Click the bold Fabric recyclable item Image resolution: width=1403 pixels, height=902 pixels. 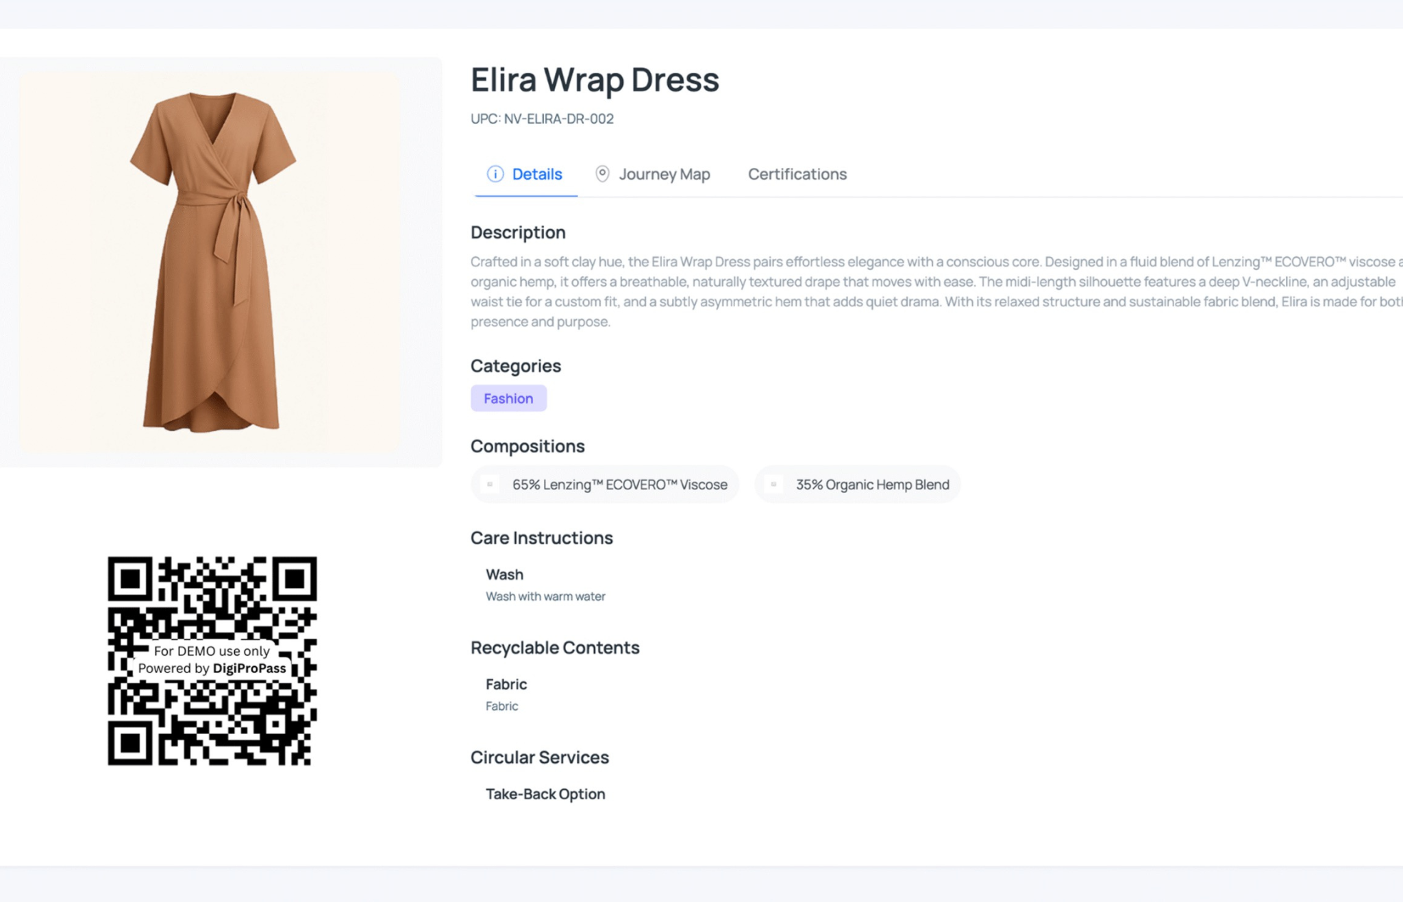506,684
